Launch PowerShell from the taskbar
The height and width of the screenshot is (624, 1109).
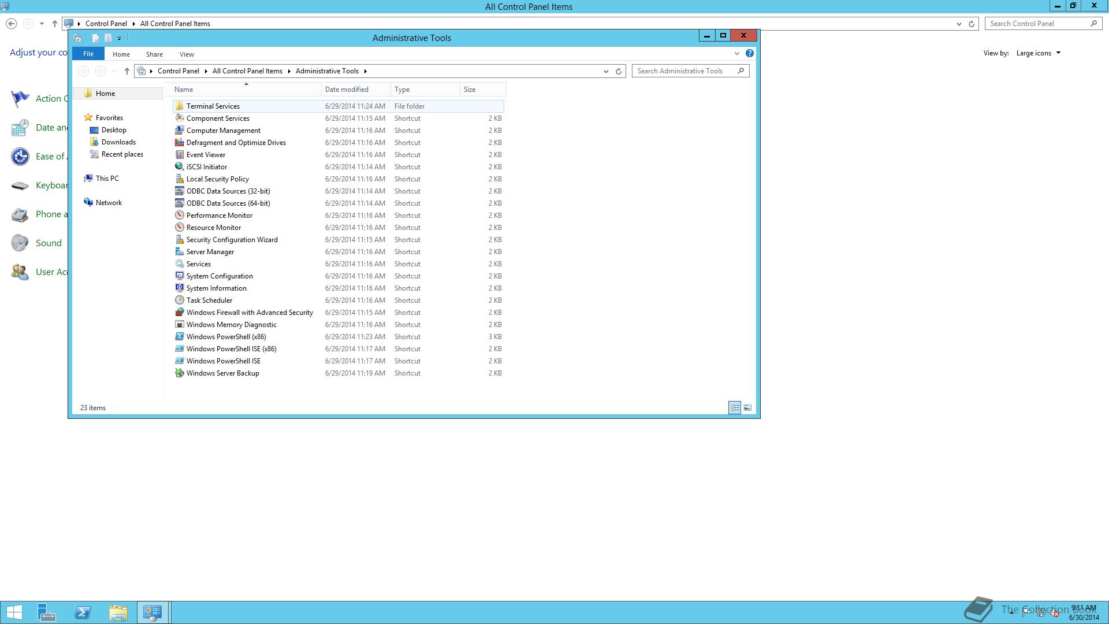coord(83,612)
